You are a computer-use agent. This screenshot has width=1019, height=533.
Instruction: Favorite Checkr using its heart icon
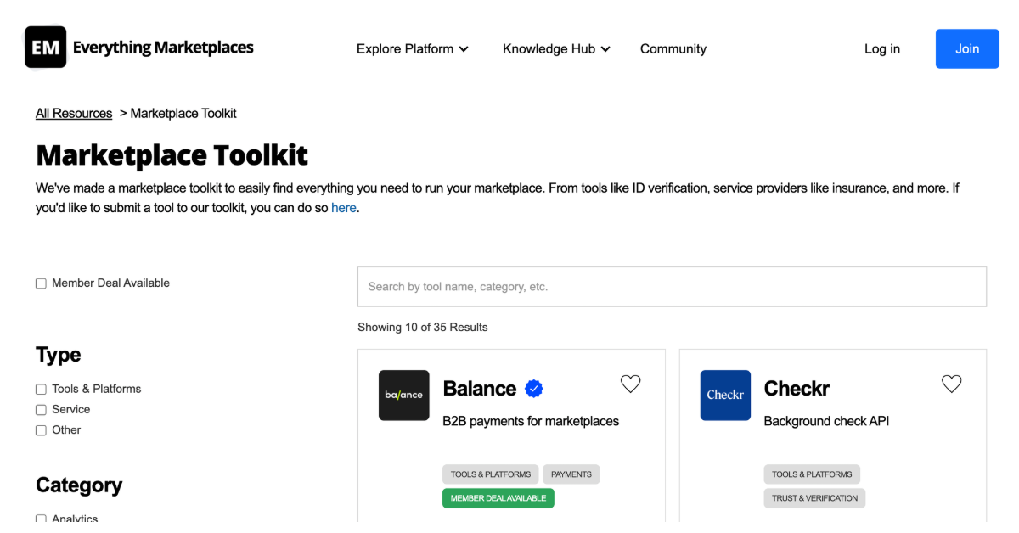(x=951, y=384)
